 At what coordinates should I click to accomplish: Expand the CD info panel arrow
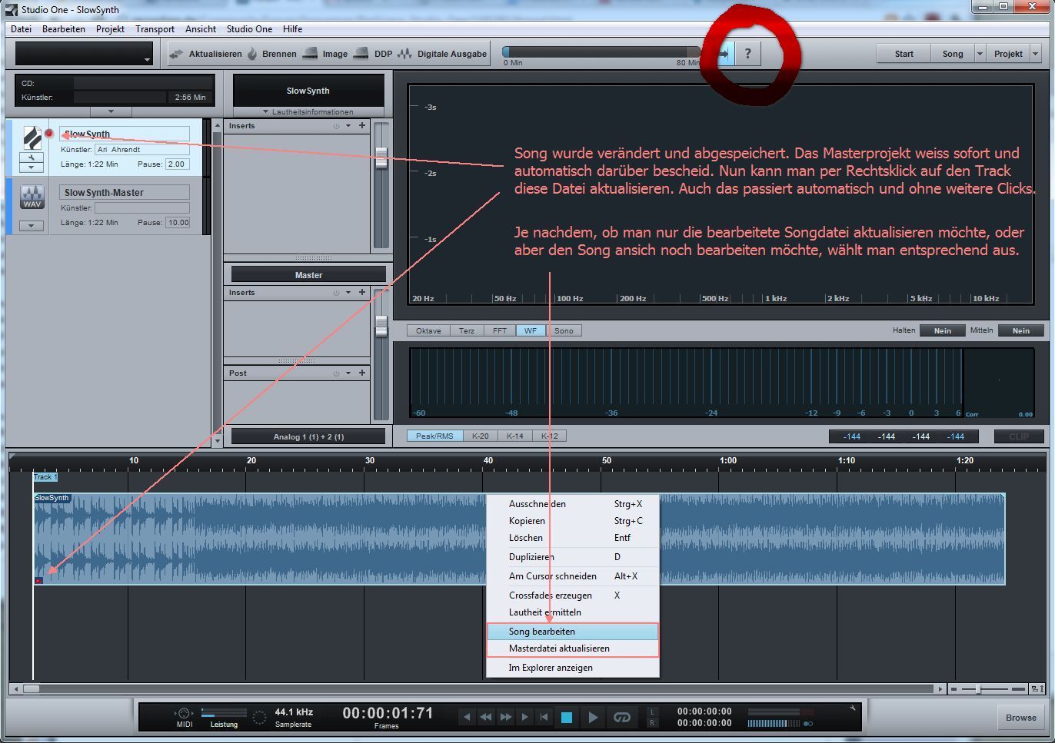pyautogui.click(x=111, y=111)
